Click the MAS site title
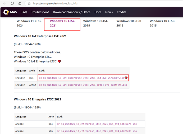Viewport: 183px width, 134px height. point(13,12)
